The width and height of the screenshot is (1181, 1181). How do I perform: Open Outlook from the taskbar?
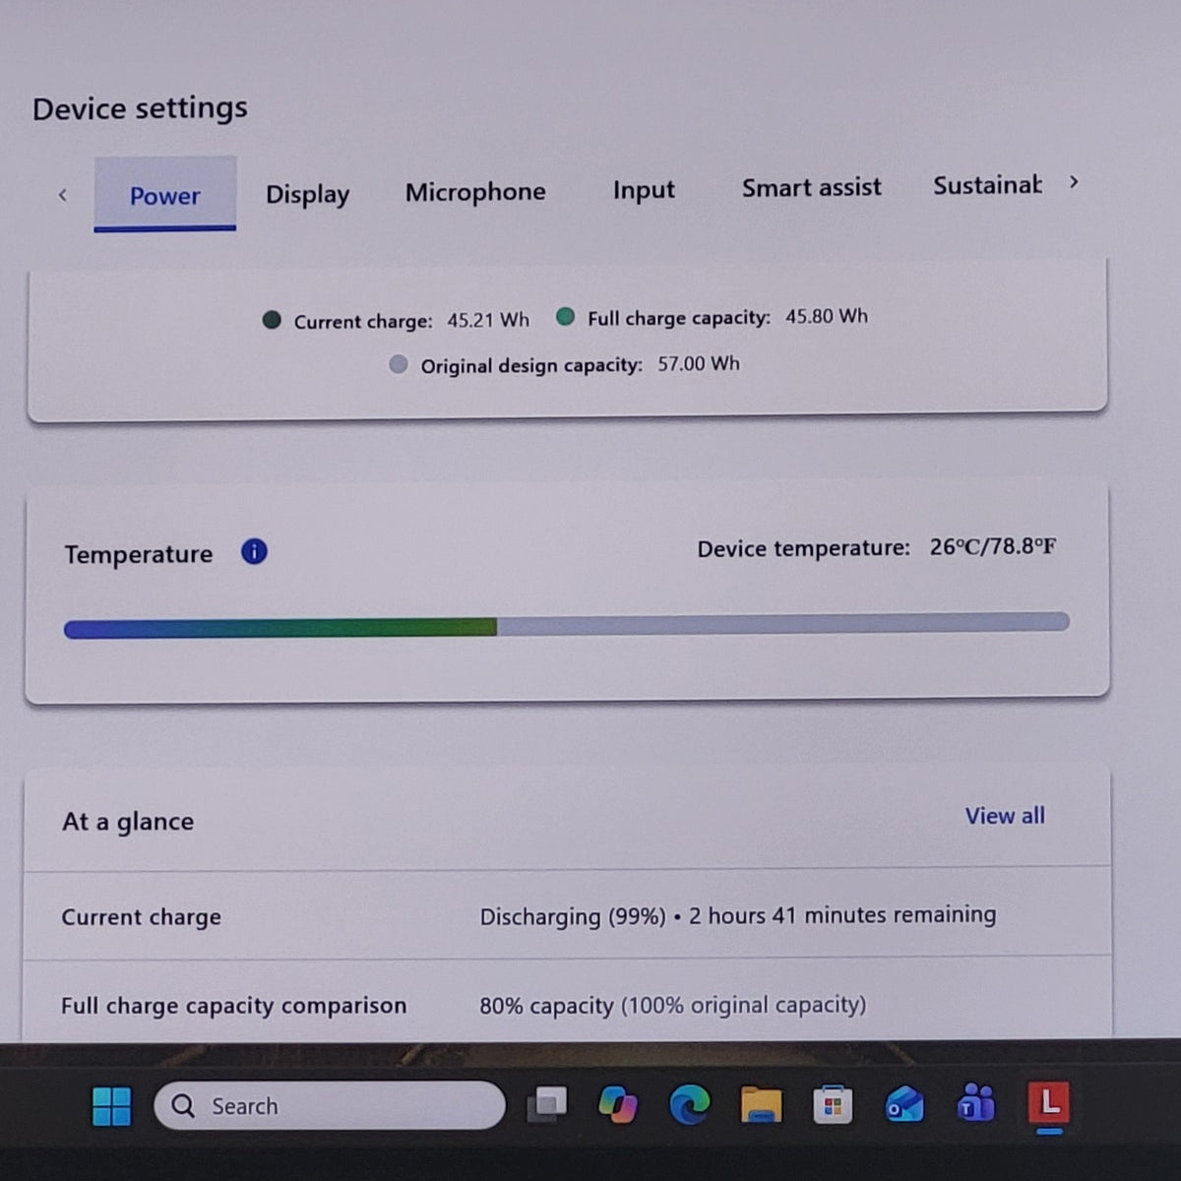coord(904,1105)
